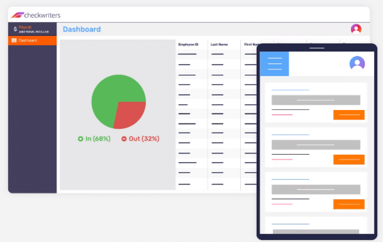Click the dollar sign icon beside Payroll
This screenshot has height=242, width=383.
15,29
